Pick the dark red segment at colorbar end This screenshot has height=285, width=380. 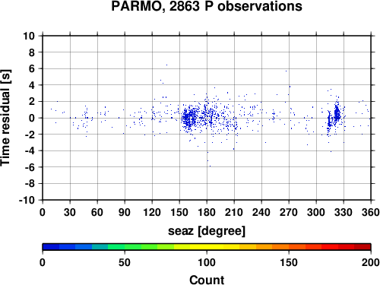pos(363,247)
